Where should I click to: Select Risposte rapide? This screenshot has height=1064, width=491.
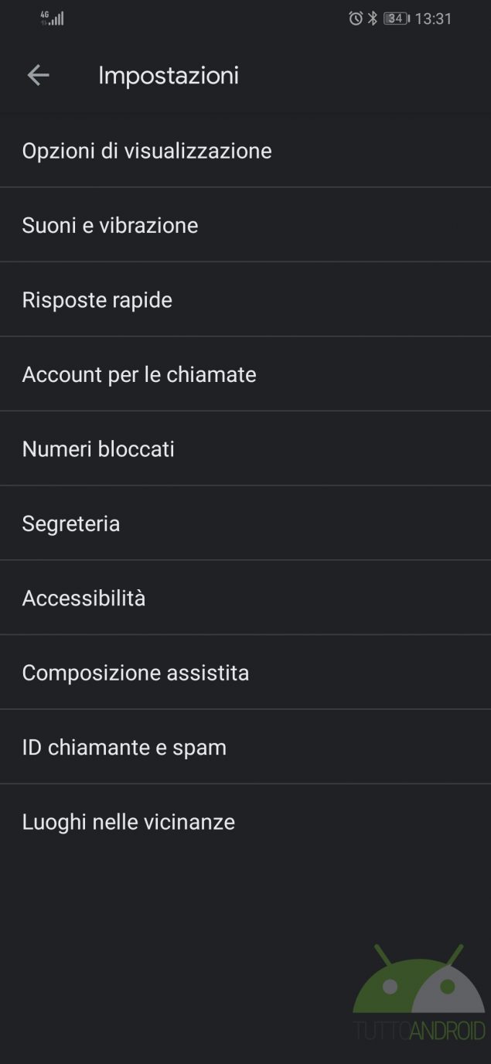point(245,299)
